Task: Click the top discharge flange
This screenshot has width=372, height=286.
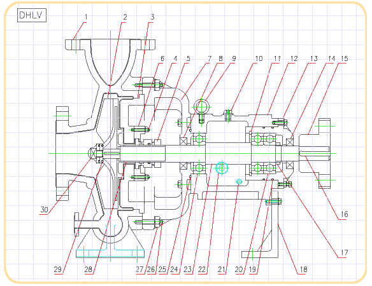Action: [110, 44]
